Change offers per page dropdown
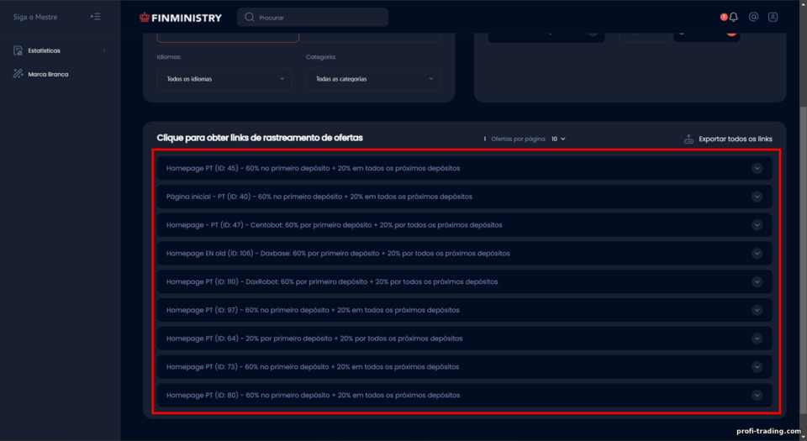 (558, 139)
